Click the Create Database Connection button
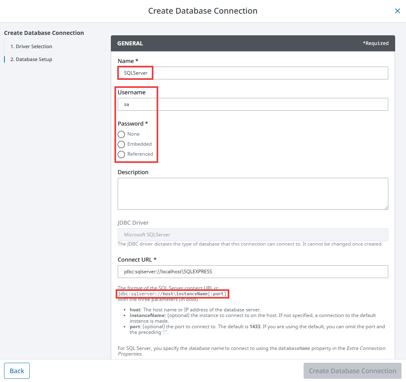This screenshot has height=382, width=406. click(352, 371)
